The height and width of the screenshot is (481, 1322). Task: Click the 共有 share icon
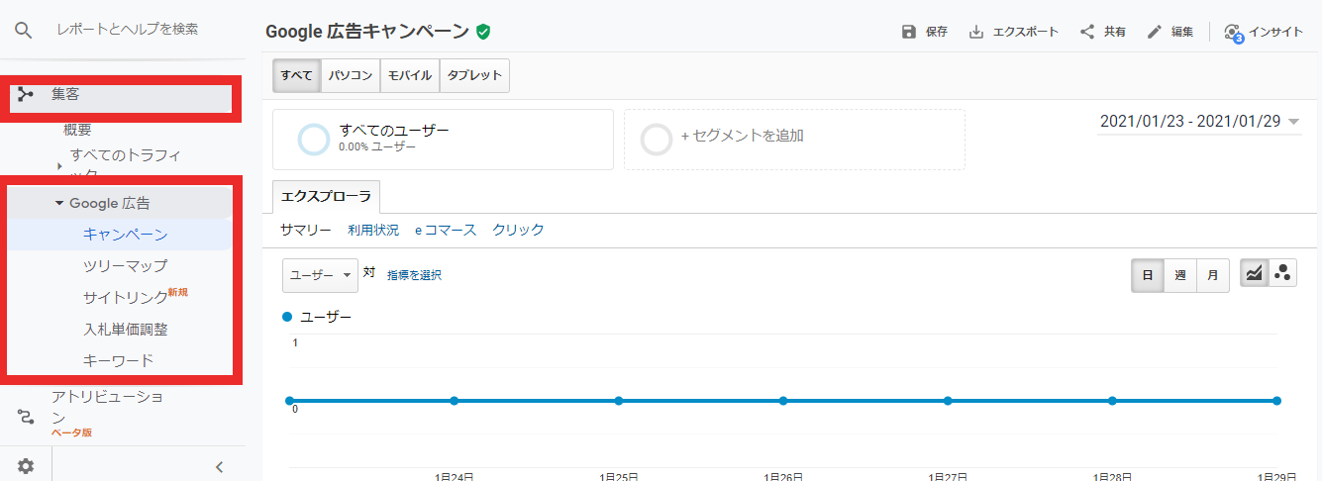pos(1087,32)
